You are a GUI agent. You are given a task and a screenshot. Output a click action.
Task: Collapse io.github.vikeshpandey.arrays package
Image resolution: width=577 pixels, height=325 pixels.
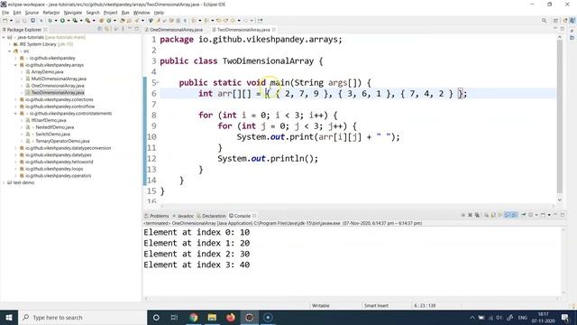click(x=16, y=65)
